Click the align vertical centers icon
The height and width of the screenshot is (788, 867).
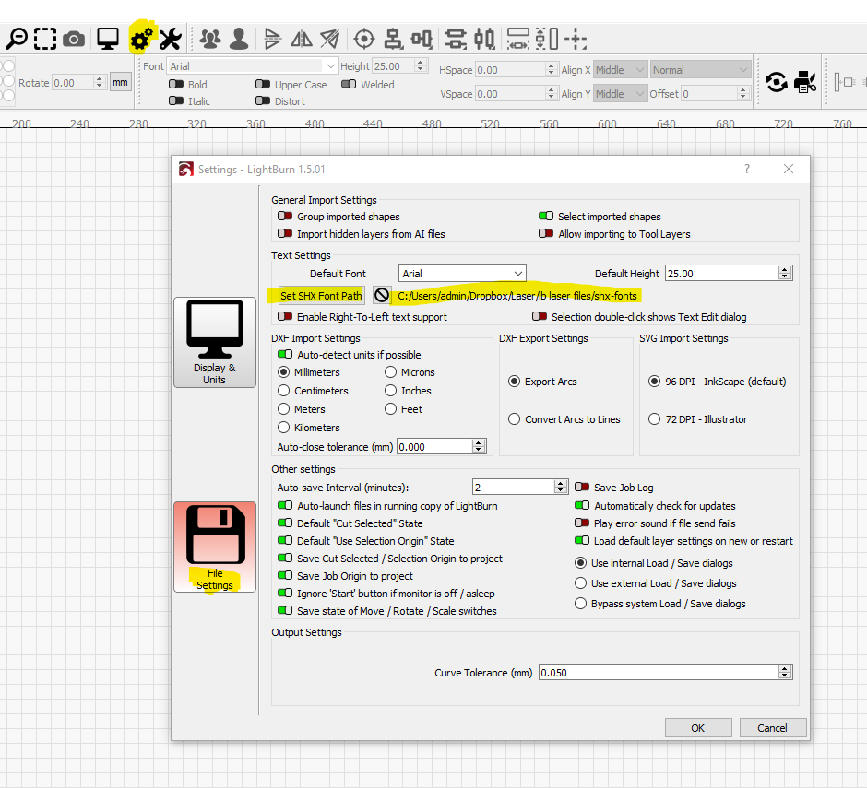pos(422,39)
